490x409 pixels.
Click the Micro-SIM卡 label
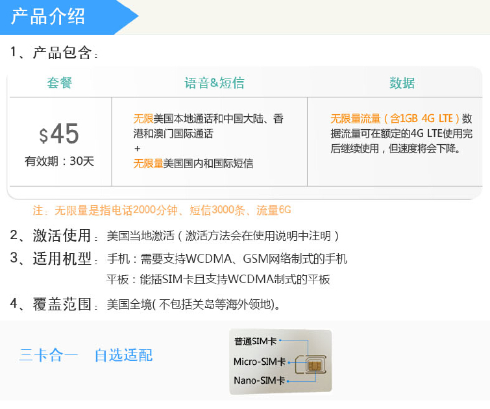[259, 362]
